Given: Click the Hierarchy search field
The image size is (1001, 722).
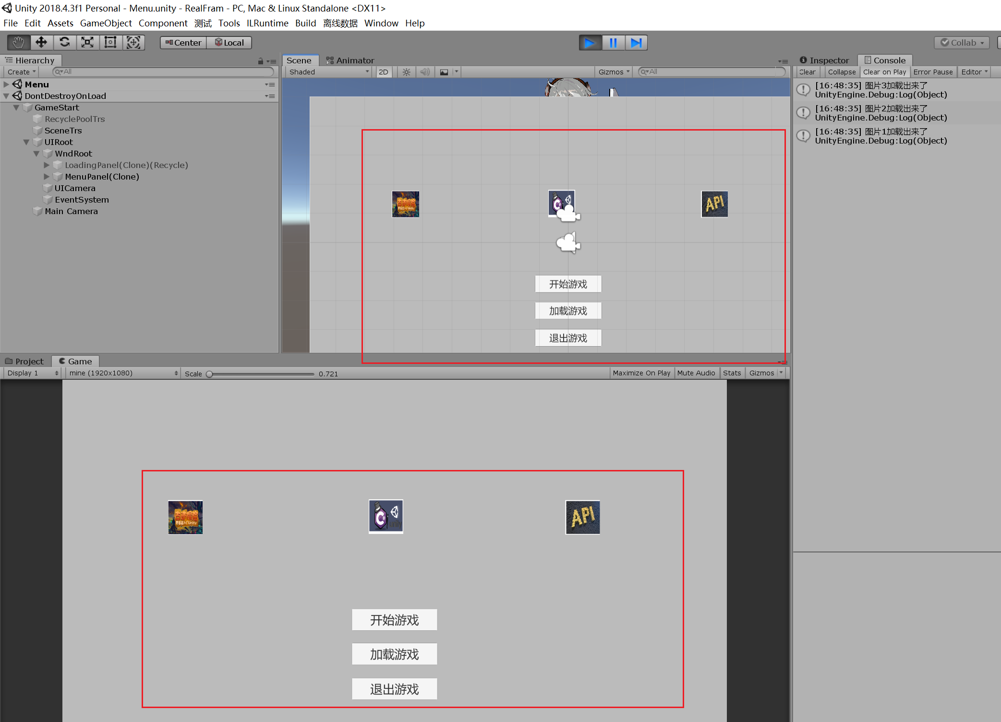Looking at the screenshot, I should [163, 72].
